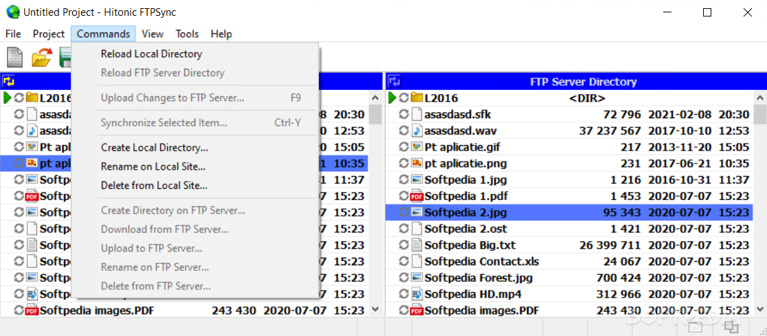Click the calendar-like icon in the status bar
This screenshot has height=336, width=767.
[696, 327]
